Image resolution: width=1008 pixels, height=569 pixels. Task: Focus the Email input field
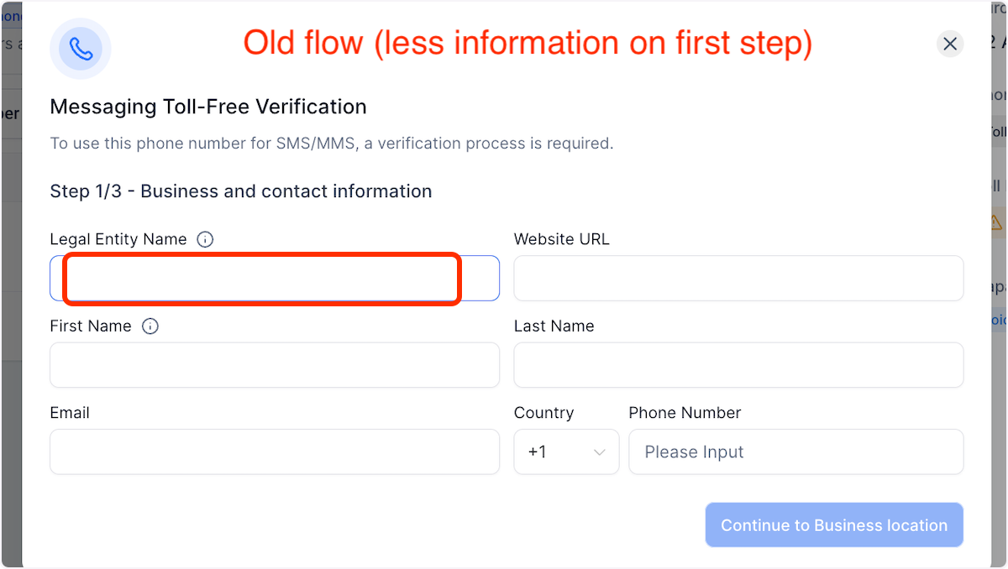(275, 452)
